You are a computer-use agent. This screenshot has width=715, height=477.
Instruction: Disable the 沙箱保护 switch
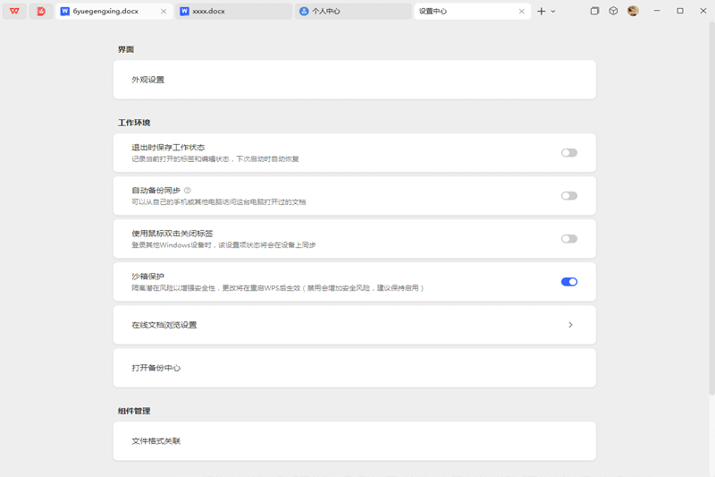569,282
